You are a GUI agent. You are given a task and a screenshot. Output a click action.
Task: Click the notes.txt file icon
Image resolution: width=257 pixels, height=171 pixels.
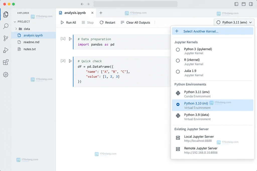click(19, 49)
